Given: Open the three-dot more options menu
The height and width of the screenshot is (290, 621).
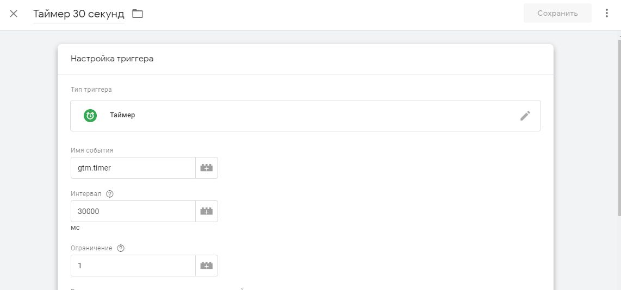Looking at the screenshot, I should (607, 14).
